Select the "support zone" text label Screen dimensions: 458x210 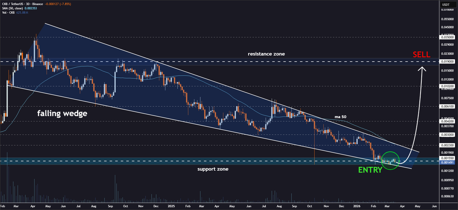tap(213, 169)
